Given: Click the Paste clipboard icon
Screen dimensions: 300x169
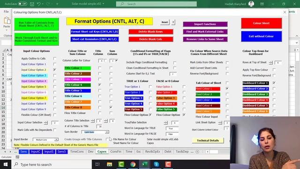Looking at the screenshot, I should pos(7,21).
